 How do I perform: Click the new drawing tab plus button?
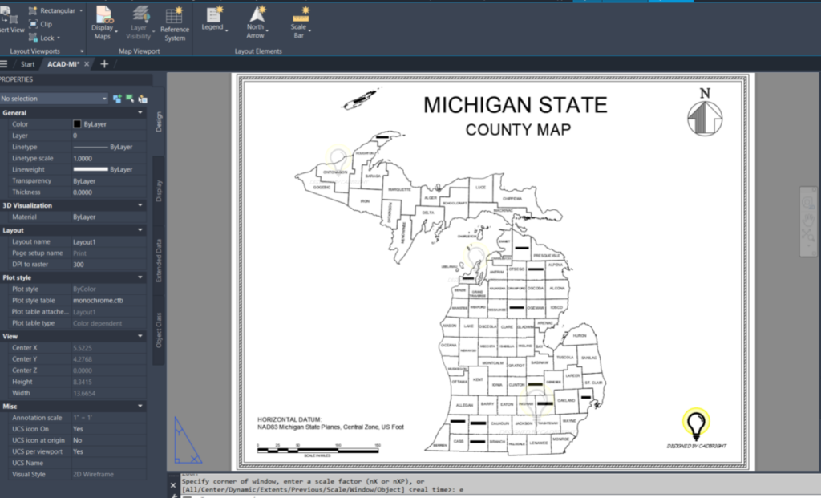point(104,64)
